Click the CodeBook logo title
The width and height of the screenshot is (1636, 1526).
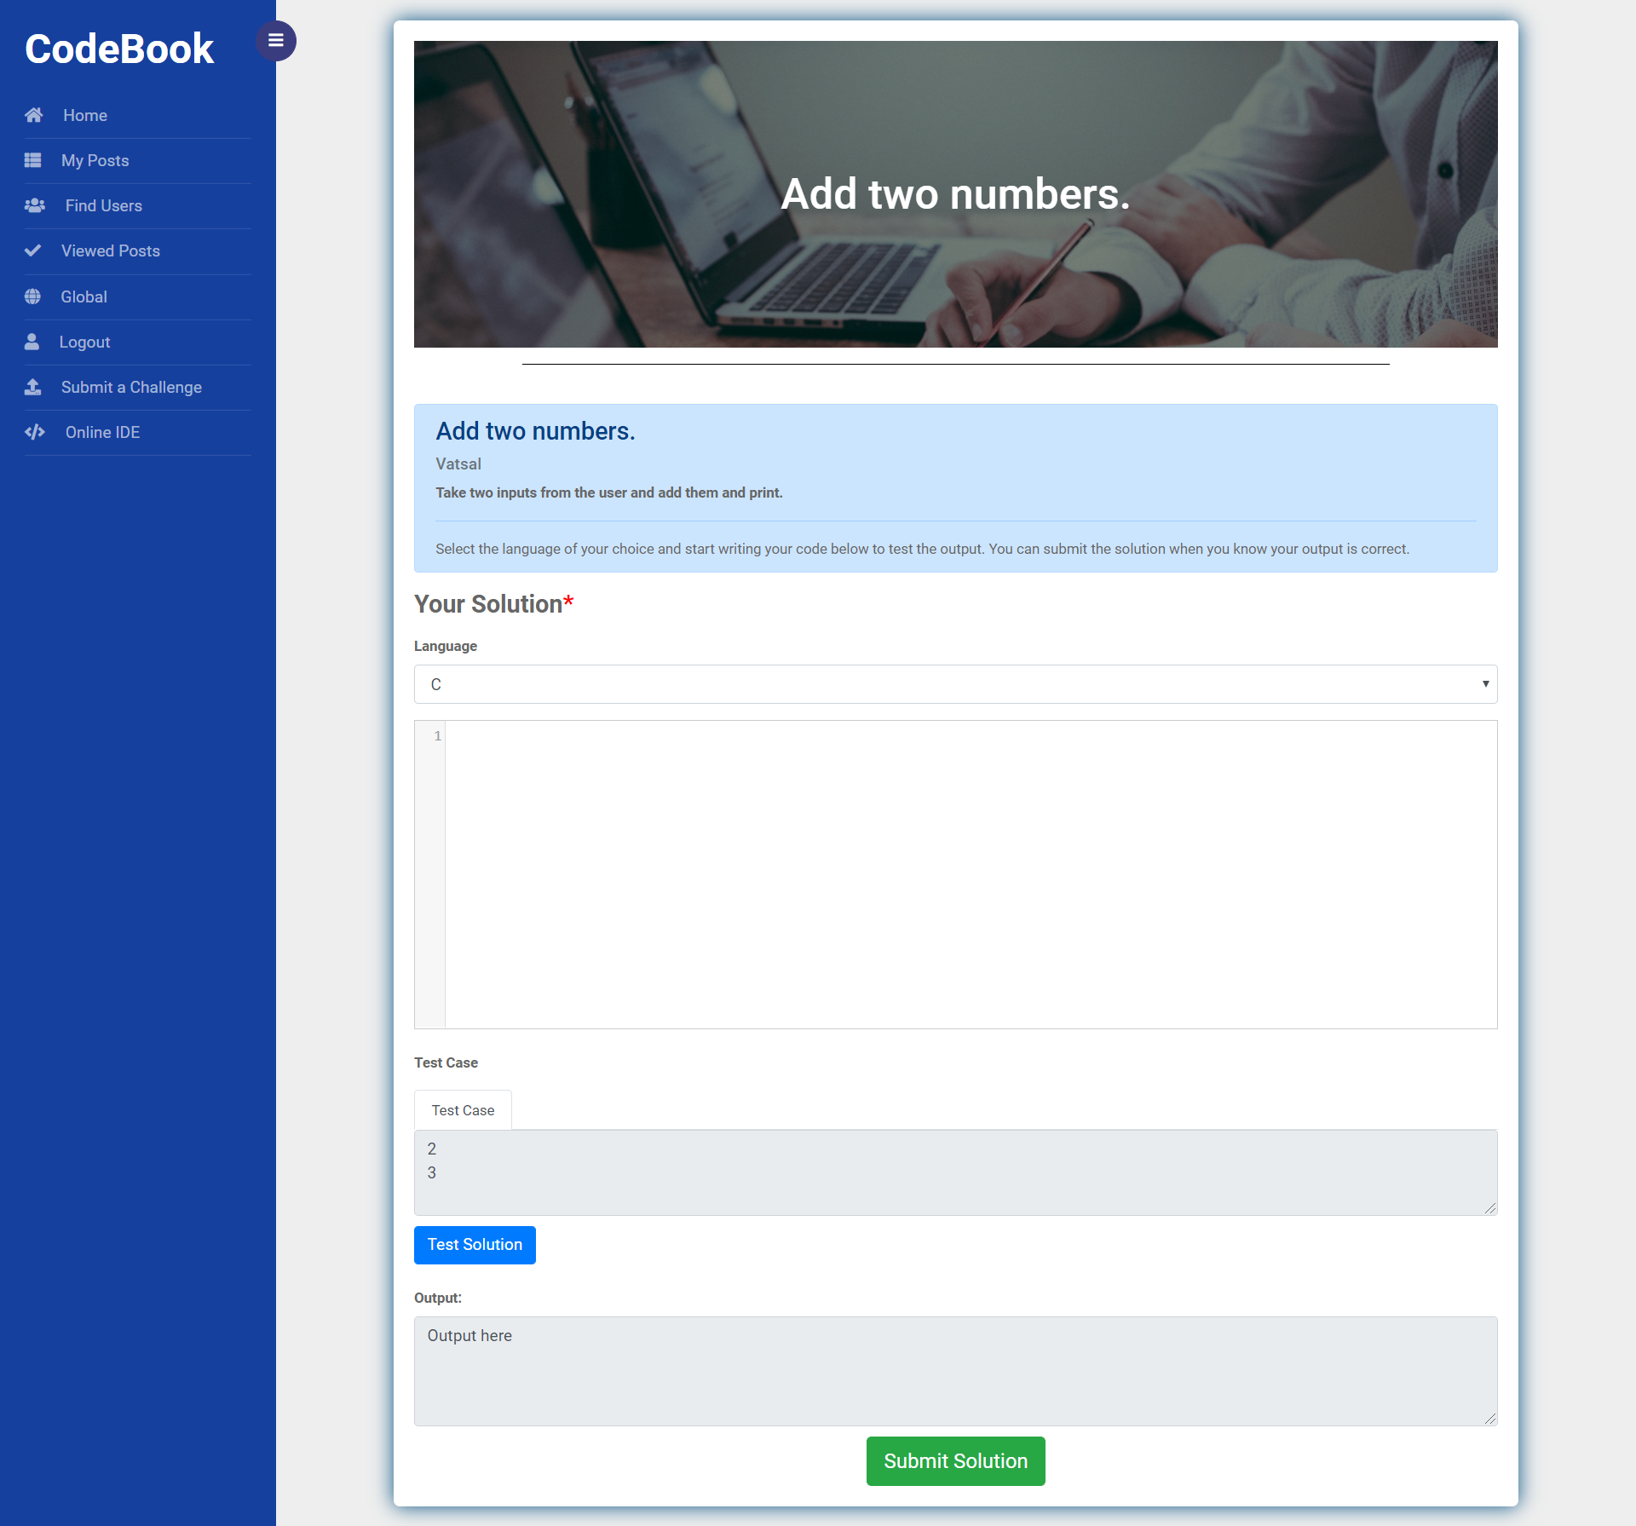click(119, 49)
